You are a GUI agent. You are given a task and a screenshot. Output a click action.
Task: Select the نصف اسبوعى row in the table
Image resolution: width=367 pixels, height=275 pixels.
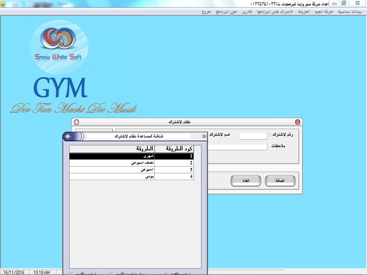(x=131, y=163)
